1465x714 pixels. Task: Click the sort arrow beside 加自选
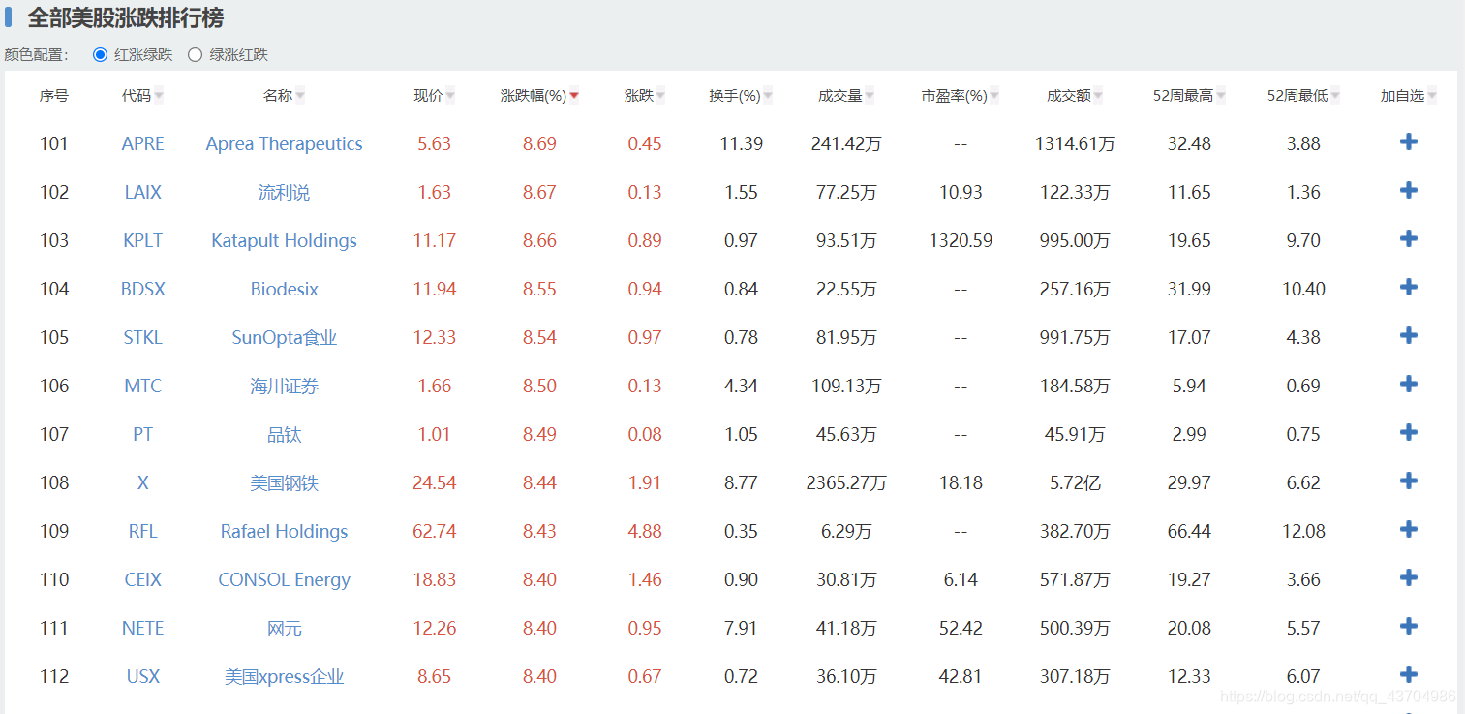[x=1432, y=96]
